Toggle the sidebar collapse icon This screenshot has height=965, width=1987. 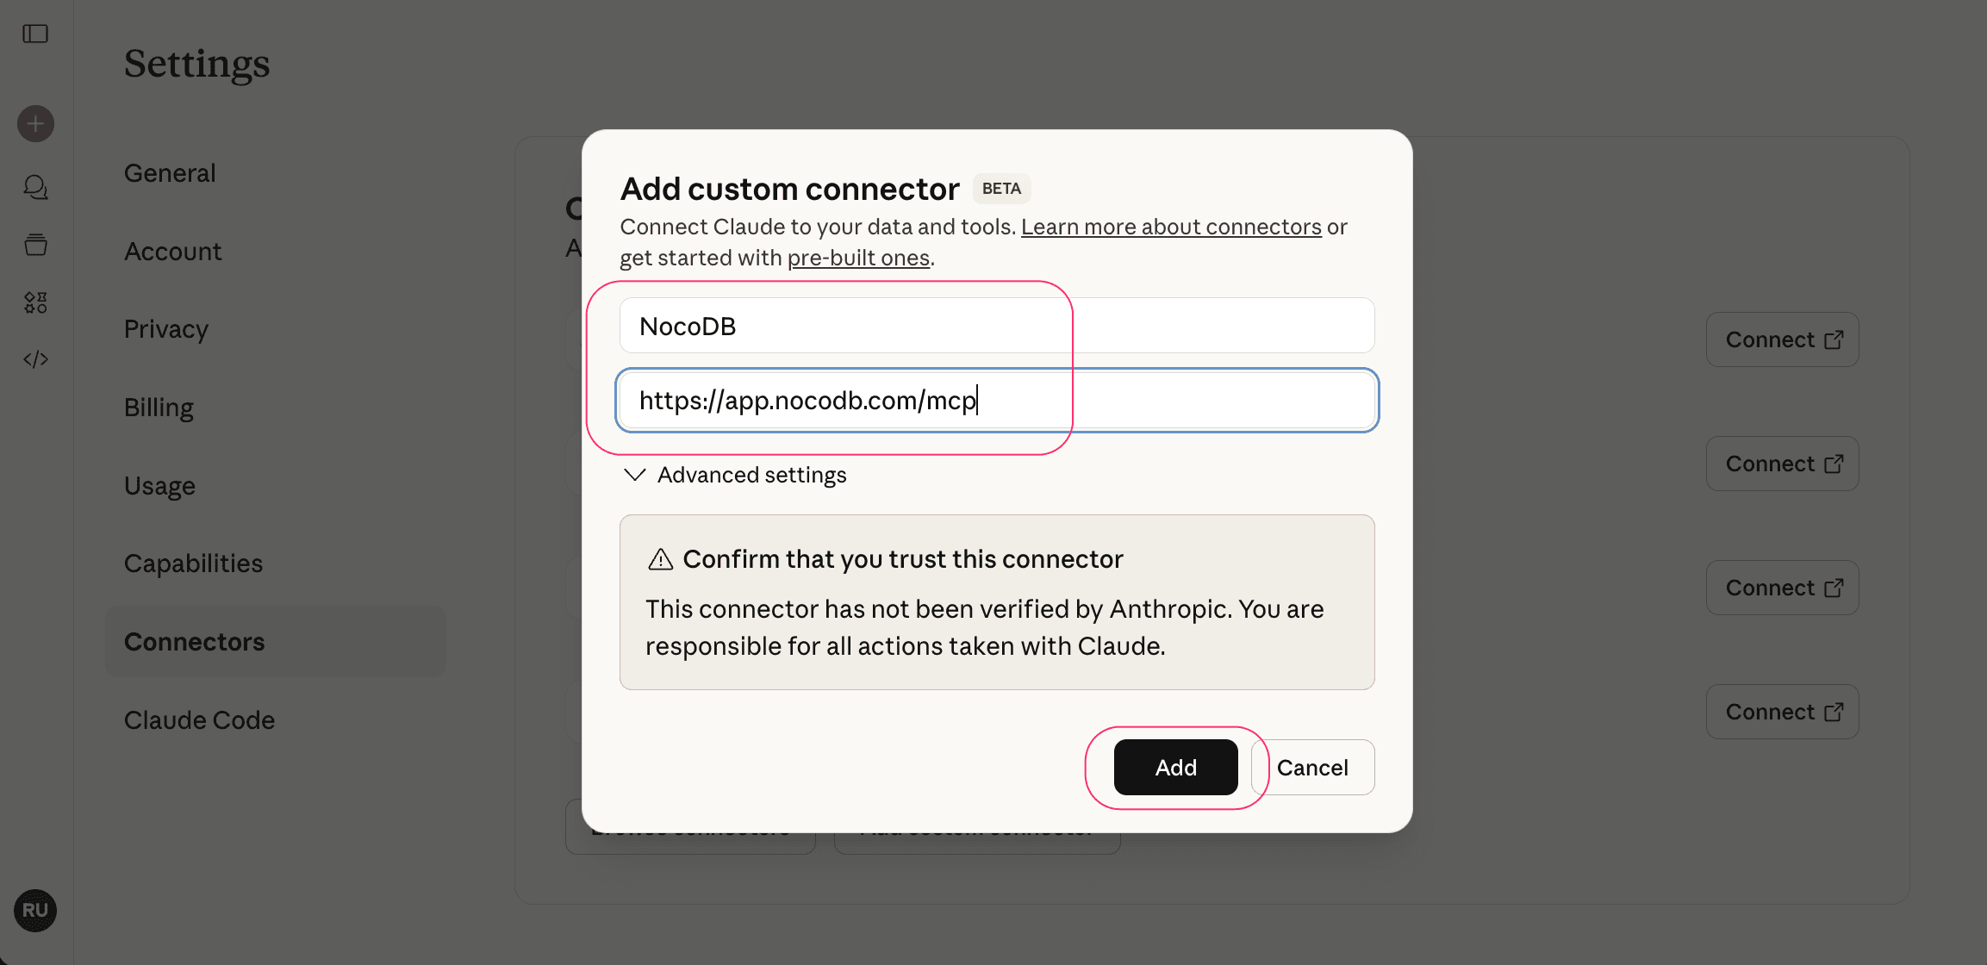(34, 34)
